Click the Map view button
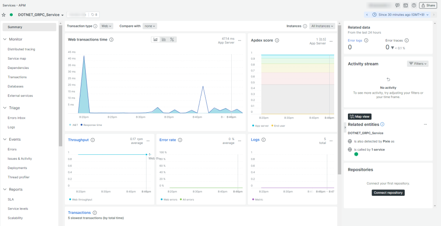The width and height of the screenshot is (441, 226). coord(360,117)
